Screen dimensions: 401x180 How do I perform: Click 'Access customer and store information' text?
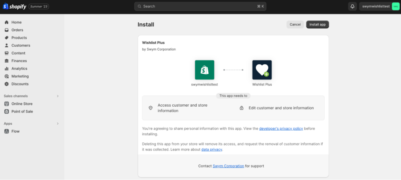pyautogui.click(x=182, y=108)
